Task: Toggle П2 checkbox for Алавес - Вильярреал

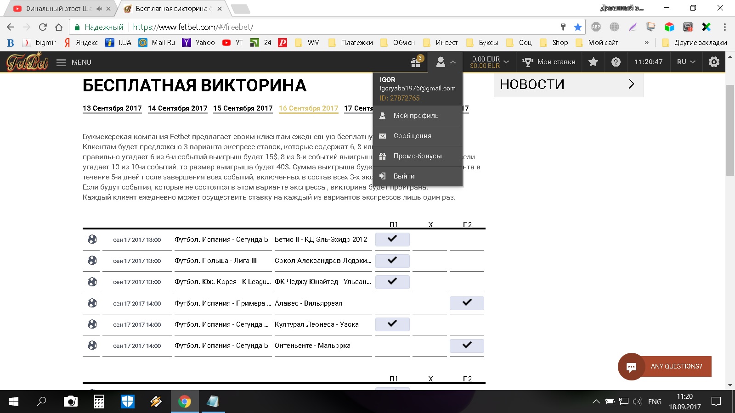Action: pyautogui.click(x=467, y=303)
